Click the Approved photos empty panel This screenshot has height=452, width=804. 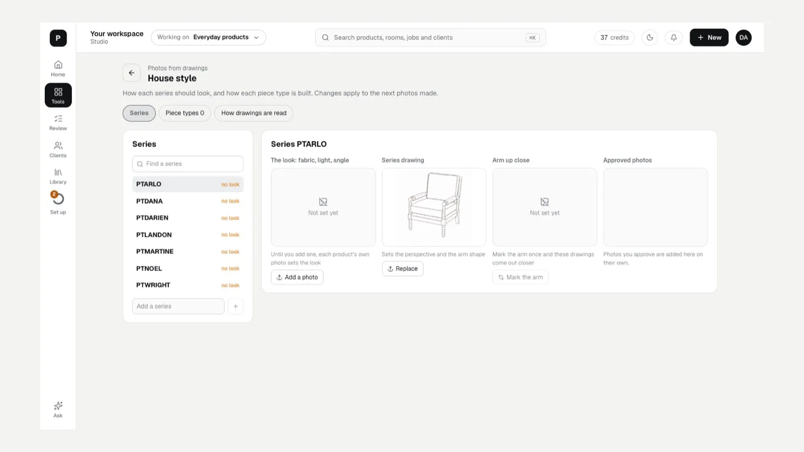655,207
